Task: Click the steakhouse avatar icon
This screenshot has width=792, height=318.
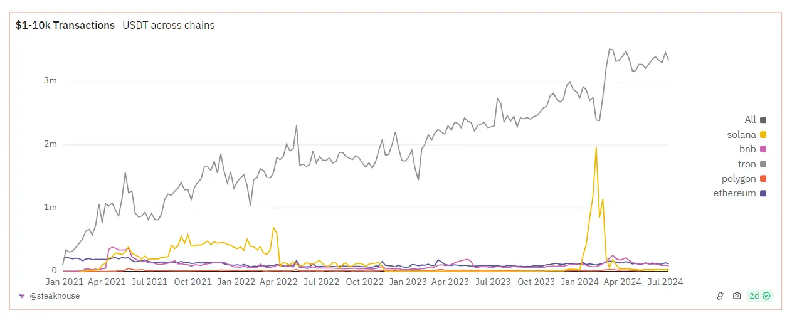Action: (21, 295)
